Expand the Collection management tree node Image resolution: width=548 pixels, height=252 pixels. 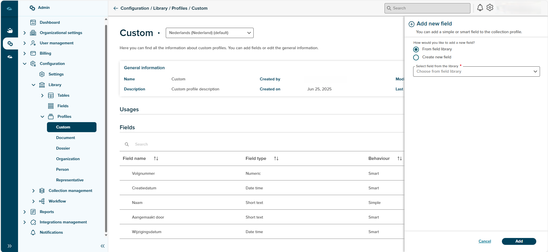pyautogui.click(x=33, y=191)
